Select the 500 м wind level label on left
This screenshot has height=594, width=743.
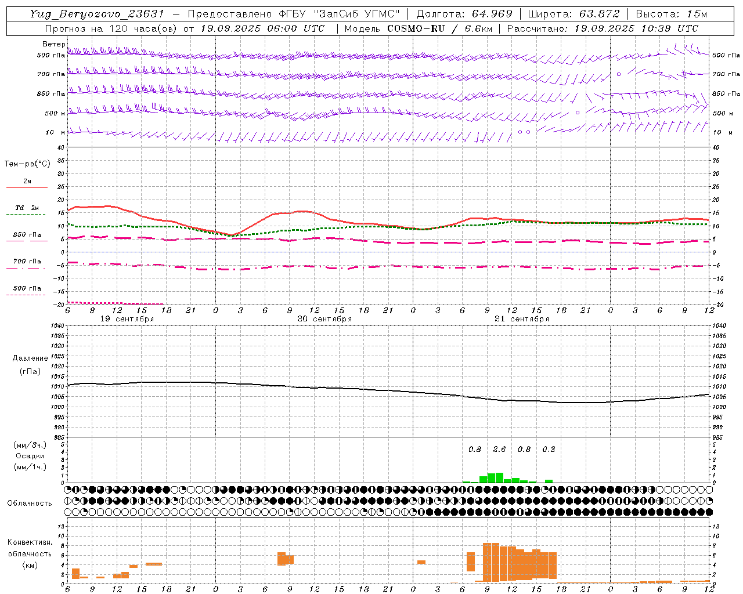coord(55,113)
